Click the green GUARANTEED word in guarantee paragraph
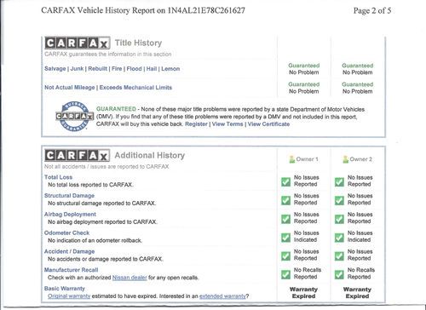Viewport: 426px width, 310px height. click(x=116, y=109)
